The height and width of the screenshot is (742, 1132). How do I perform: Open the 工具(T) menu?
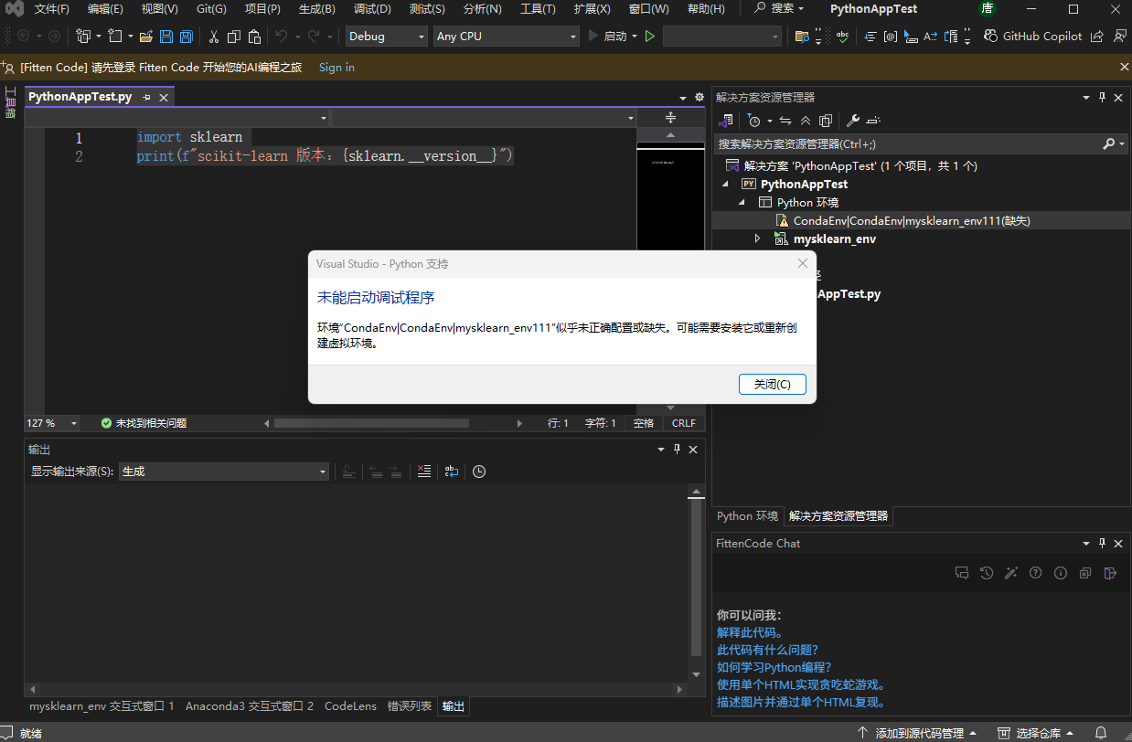pyautogui.click(x=538, y=9)
